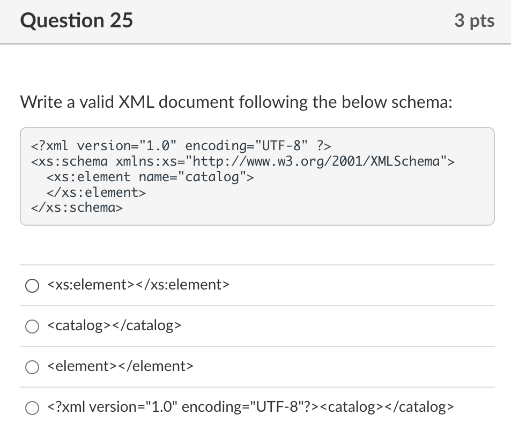This screenshot has height=445, width=511.
Task: Click the closing </xs:schema> code line
Action: coord(77,207)
